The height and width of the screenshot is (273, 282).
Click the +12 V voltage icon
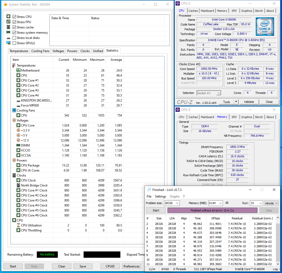(18, 140)
